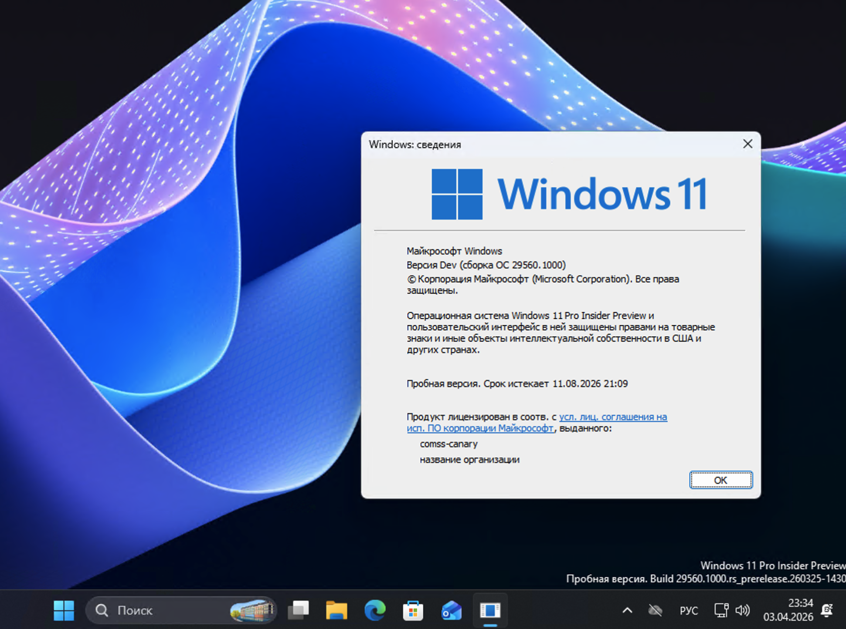Image resolution: width=846 pixels, height=629 pixels.
Task: Click the taskbar search box "Поиск"
Action: 181,610
